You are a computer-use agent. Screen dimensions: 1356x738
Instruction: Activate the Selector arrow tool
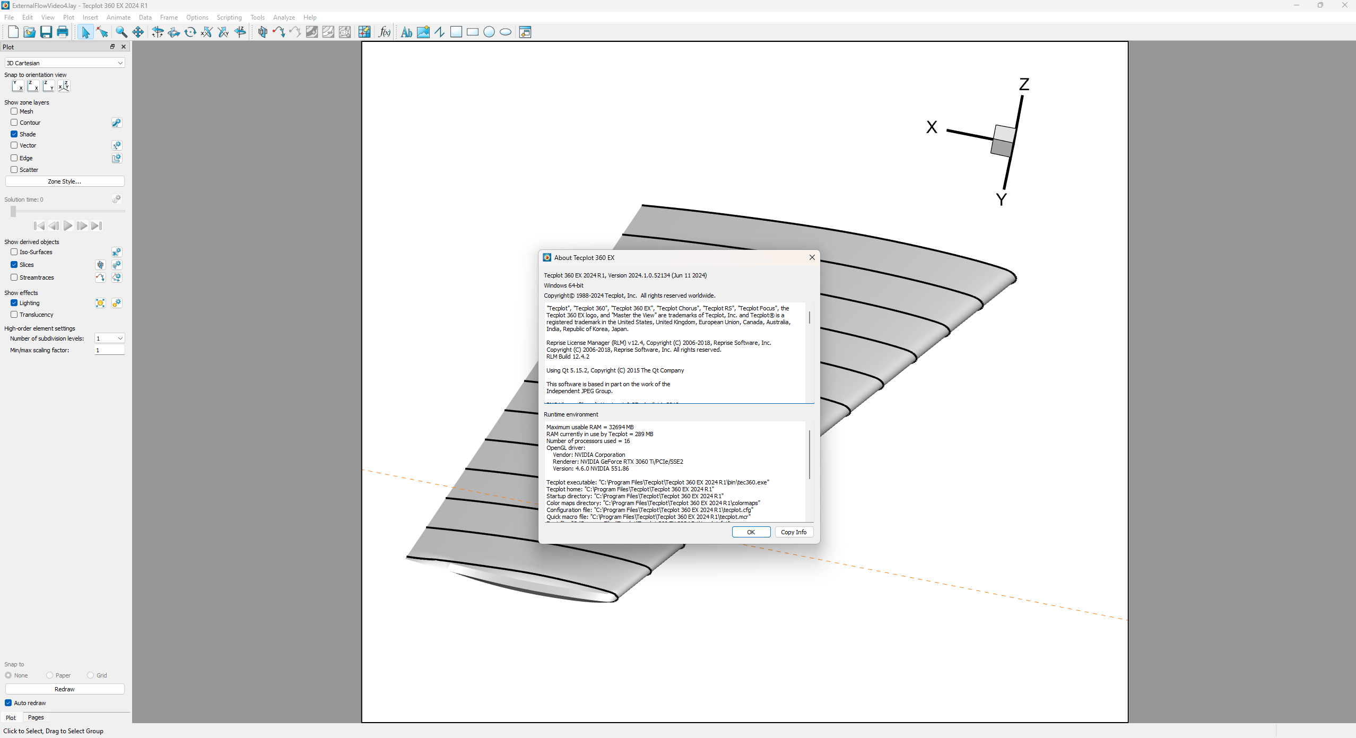tap(85, 32)
